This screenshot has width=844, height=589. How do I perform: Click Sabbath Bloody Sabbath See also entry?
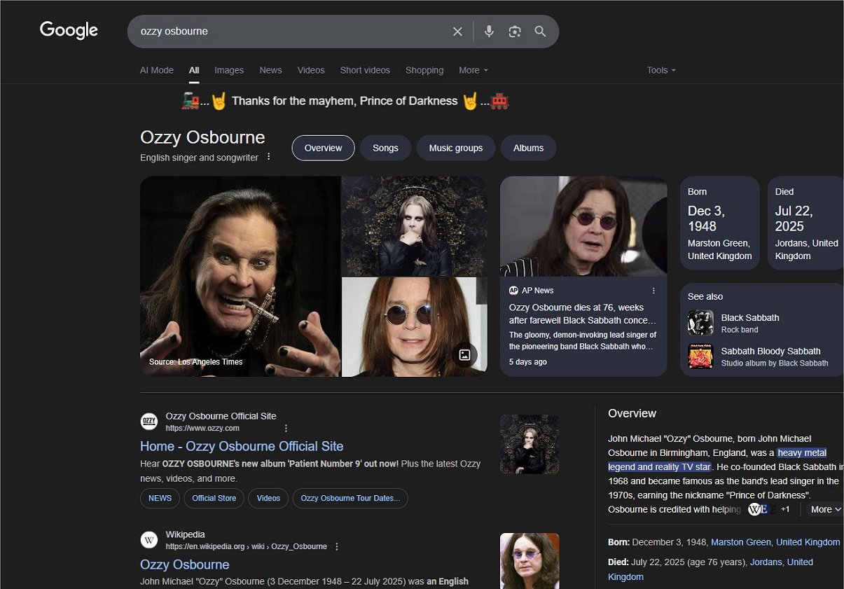763,356
